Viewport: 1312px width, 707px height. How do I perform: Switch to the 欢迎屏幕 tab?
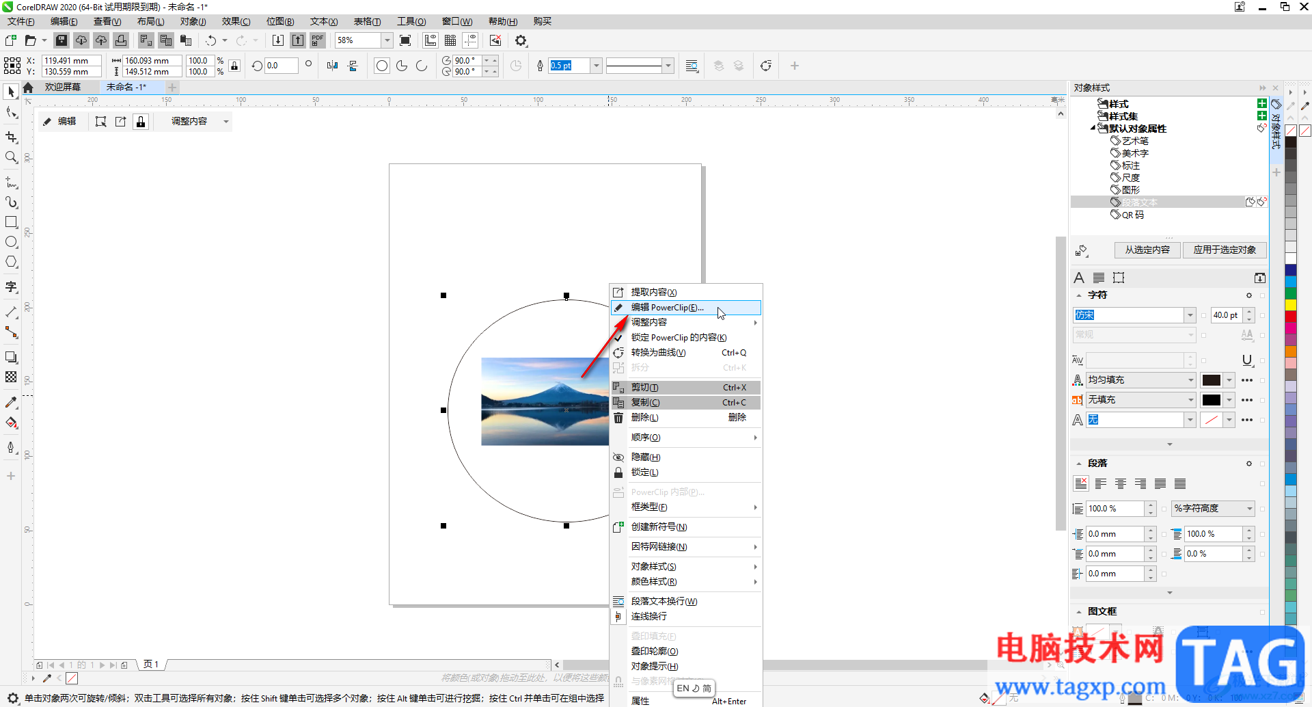63,88
